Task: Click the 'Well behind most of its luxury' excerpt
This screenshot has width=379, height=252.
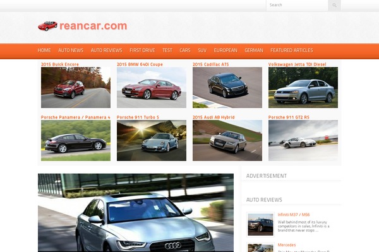Action: coord(304,226)
